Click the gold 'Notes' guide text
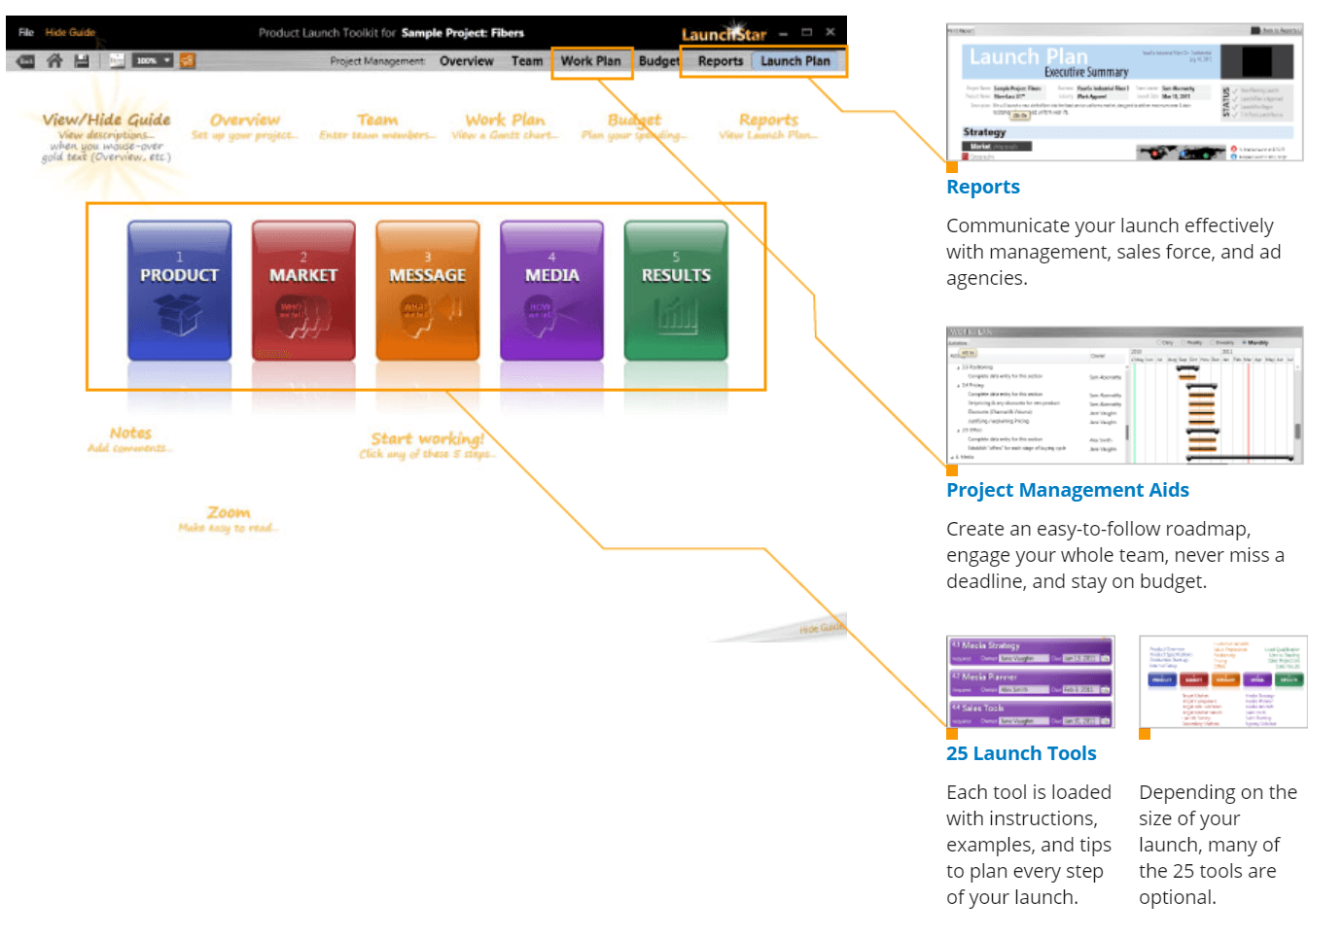Viewport: 1343px width, 938px height. point(130,433)
